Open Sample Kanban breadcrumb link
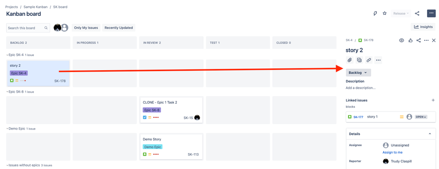The height and width of the screenshot is (169, 439). point(36,7)
